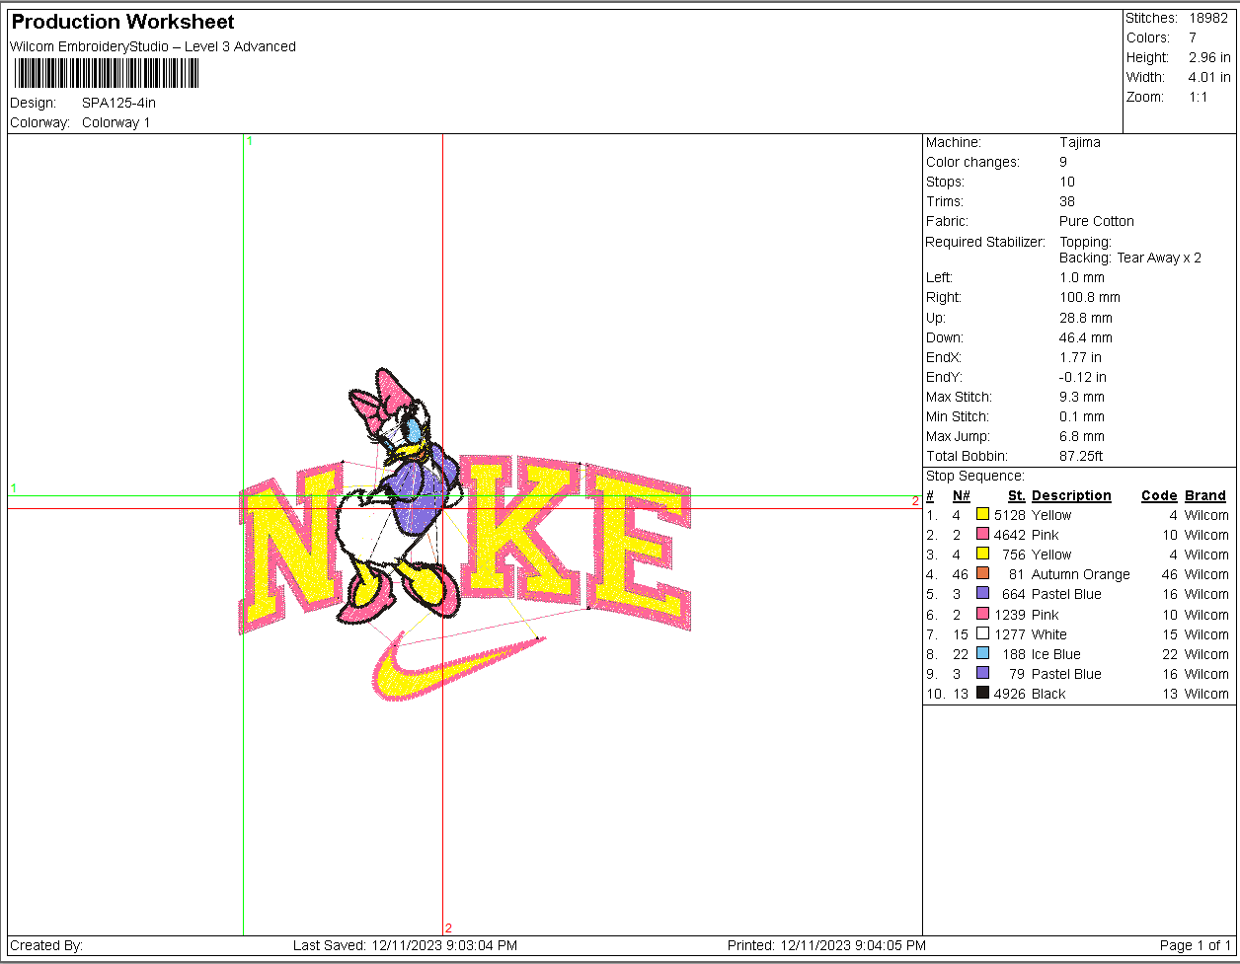
Task: Click the Stitches count value 18982
Action: (1208, 18)
